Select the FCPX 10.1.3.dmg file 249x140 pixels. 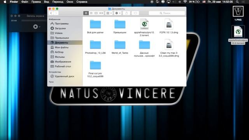tap(169, 24)
